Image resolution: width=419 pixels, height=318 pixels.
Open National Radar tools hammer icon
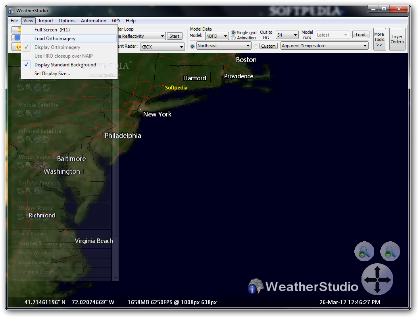tap(38, 87)
